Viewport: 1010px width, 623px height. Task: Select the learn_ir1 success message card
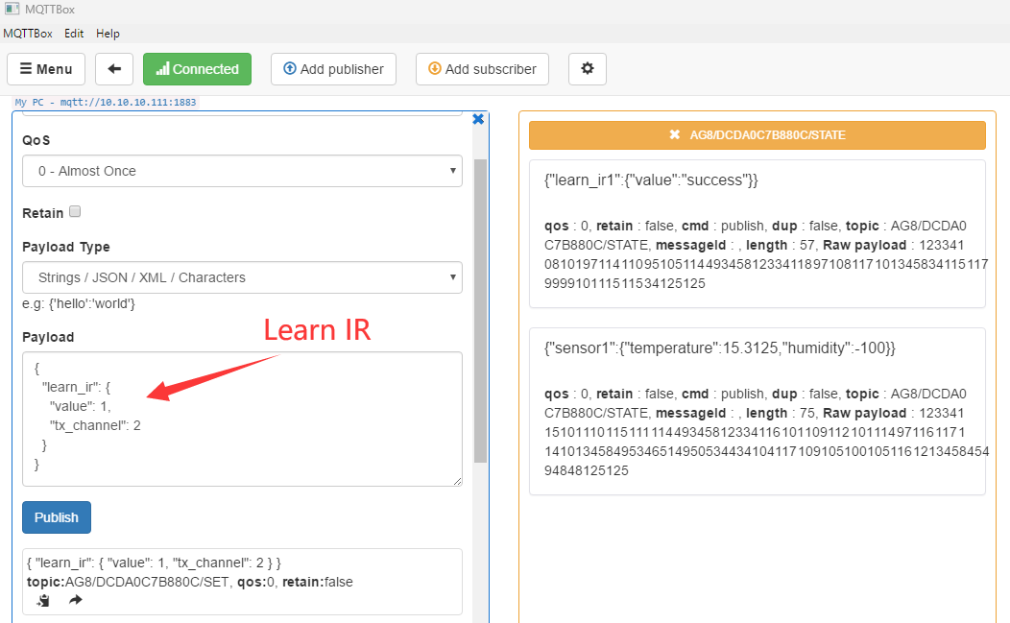coord(757,233)
